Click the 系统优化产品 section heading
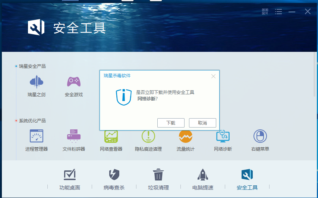This screenshot has height=198, width=318. click(x=32, y=121)
